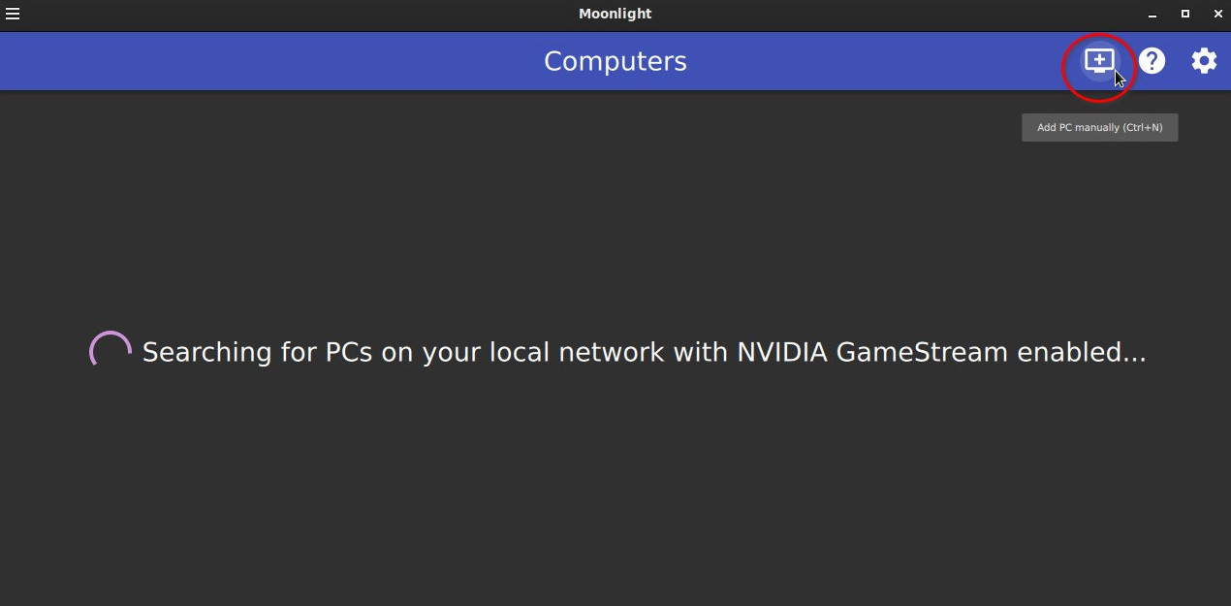Open the window menu hamburger icon

click(13, 14)
